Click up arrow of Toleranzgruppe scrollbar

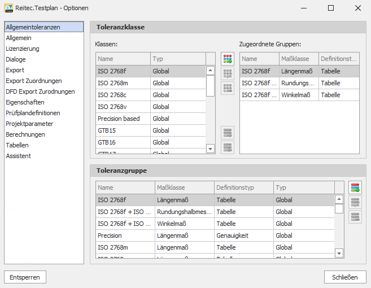pyautogui.click(x=339, y=199)
